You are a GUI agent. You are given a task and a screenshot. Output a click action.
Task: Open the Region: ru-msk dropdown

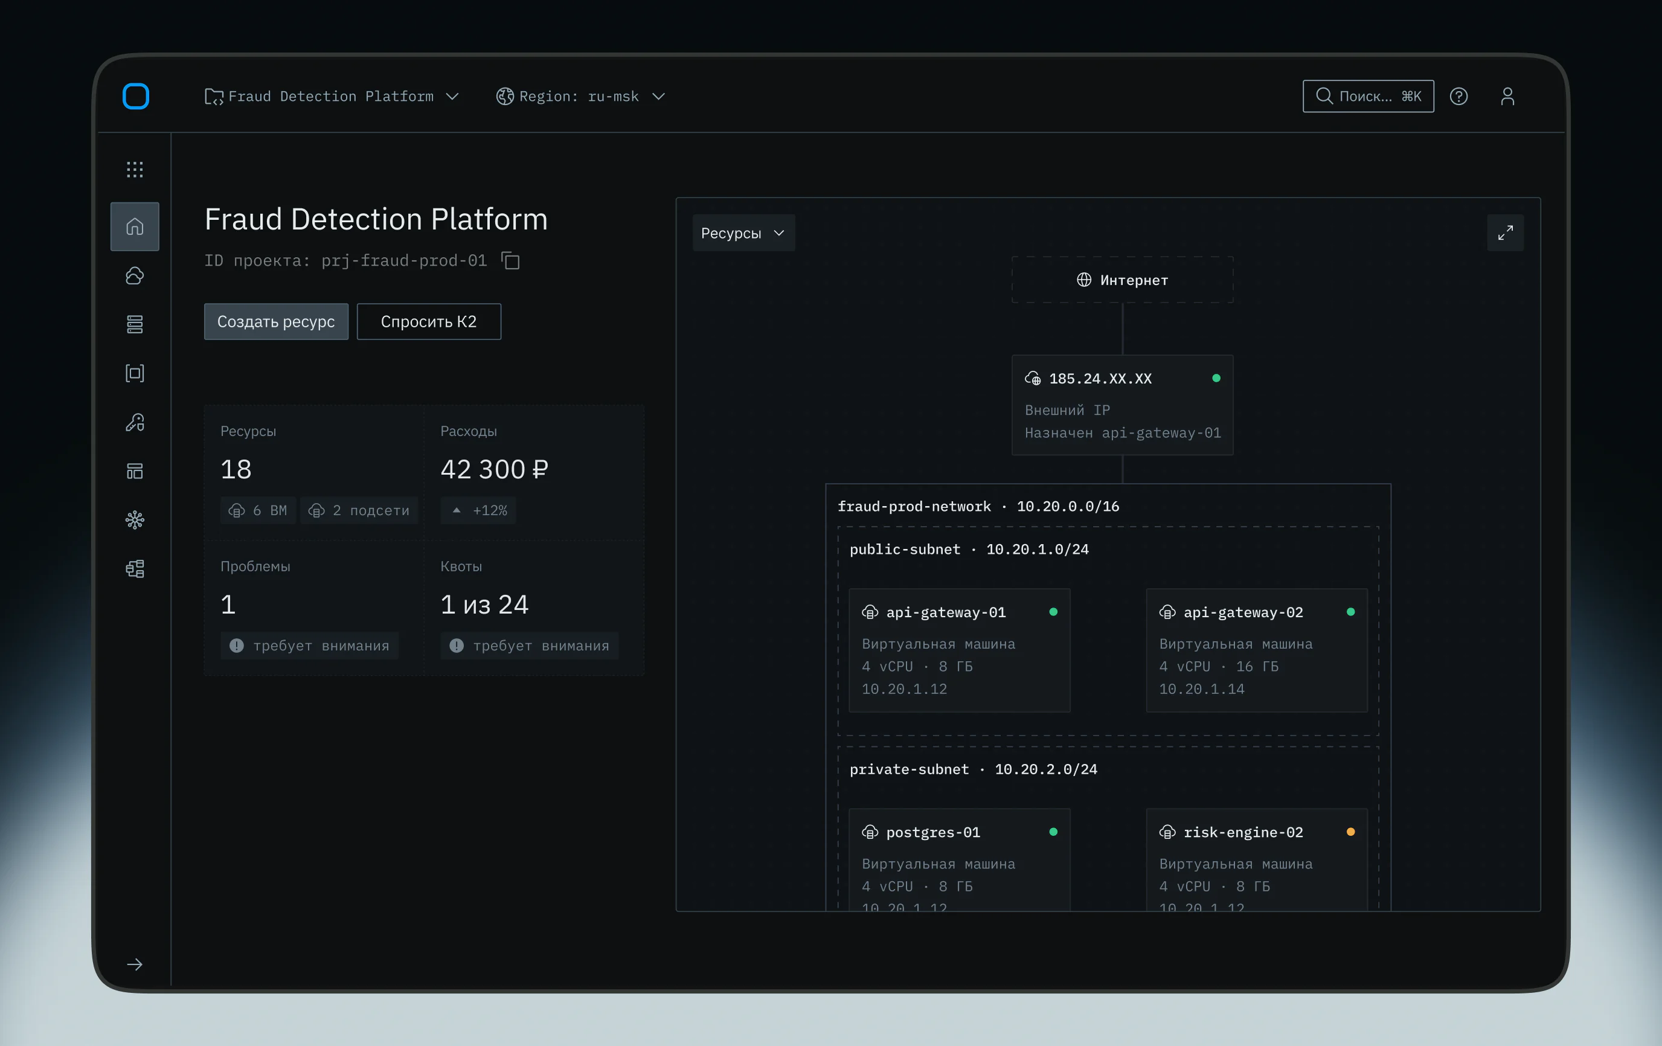[580, 97]
